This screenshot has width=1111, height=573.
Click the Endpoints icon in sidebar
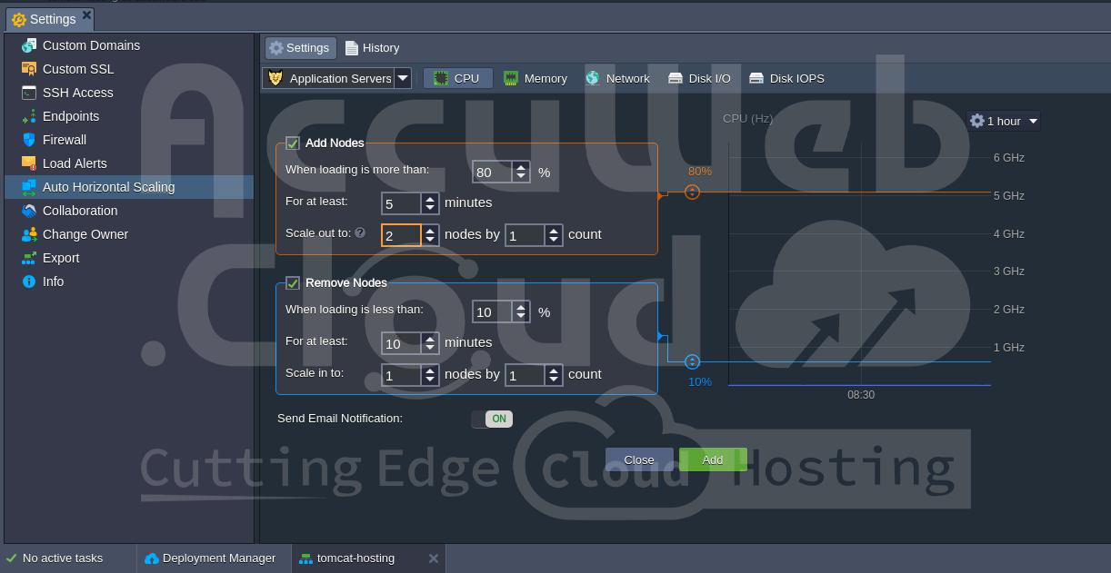(x=28, y=116)
